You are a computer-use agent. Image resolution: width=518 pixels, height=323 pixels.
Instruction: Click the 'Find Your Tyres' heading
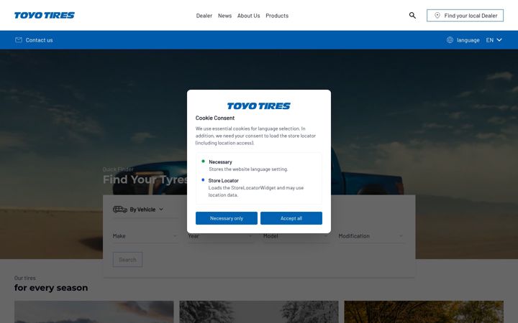pyautogui.click(x=145, y=179)
